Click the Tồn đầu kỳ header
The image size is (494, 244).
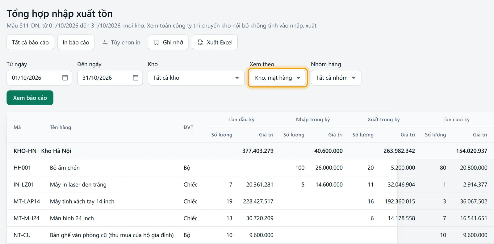pyautogui.click(x=241, y=120)
